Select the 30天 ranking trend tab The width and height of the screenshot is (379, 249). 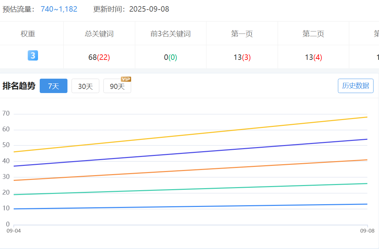(85, 86)
